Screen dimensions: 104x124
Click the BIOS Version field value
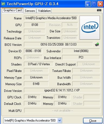coord(58,44)
